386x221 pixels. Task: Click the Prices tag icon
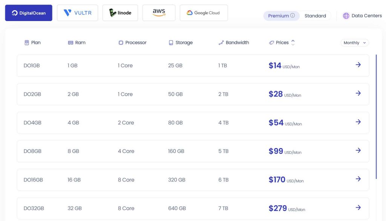tap(271, 43)
